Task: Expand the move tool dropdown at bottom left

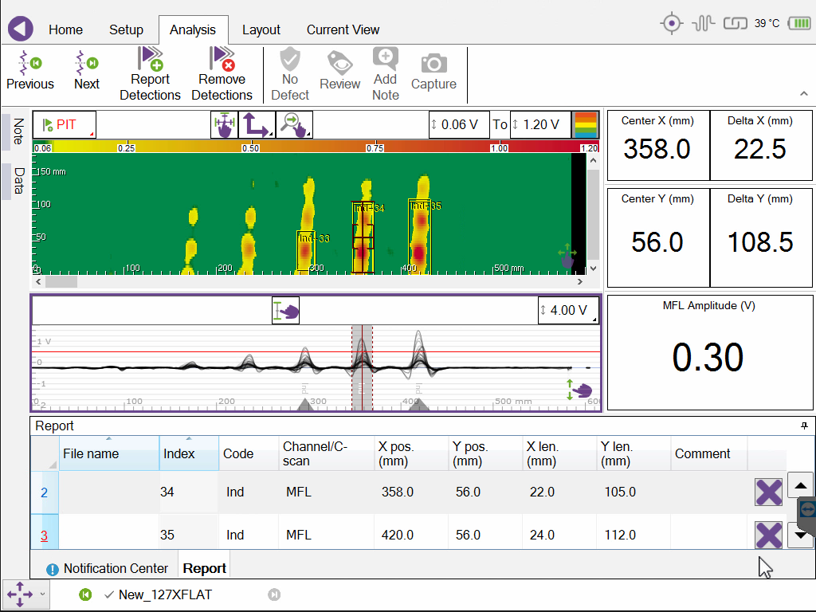Action: (42, 594)
